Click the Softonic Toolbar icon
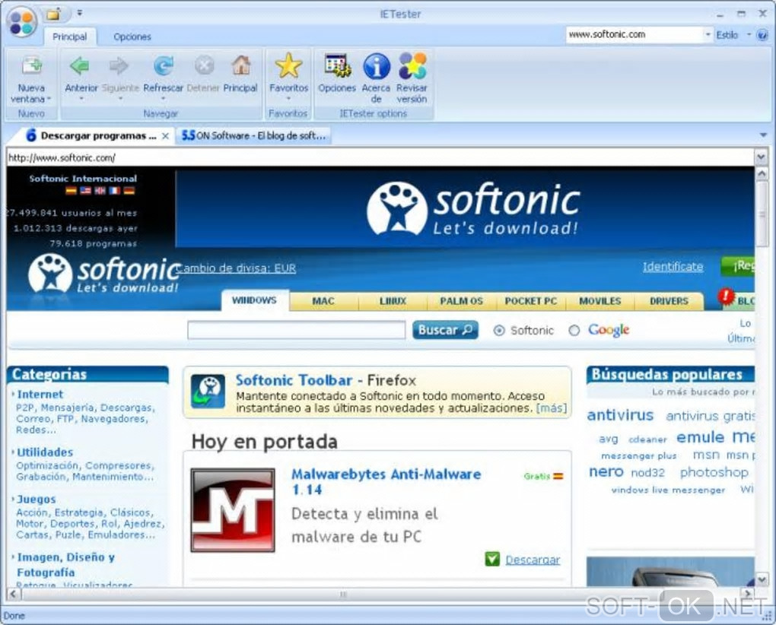Image resolution: width=776 pixels, height=625 pixels. [208, 391]
